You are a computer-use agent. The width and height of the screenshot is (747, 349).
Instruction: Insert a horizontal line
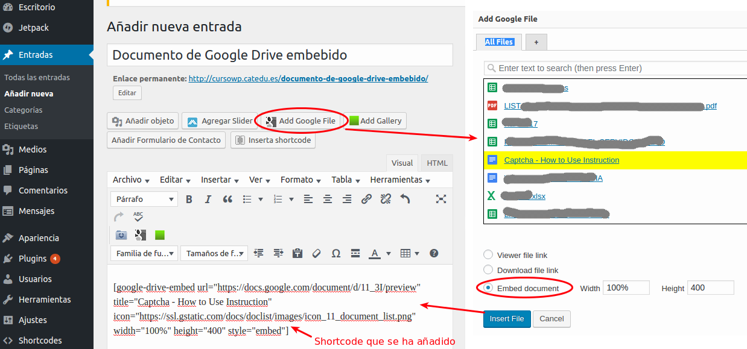[x=355, y=253]
